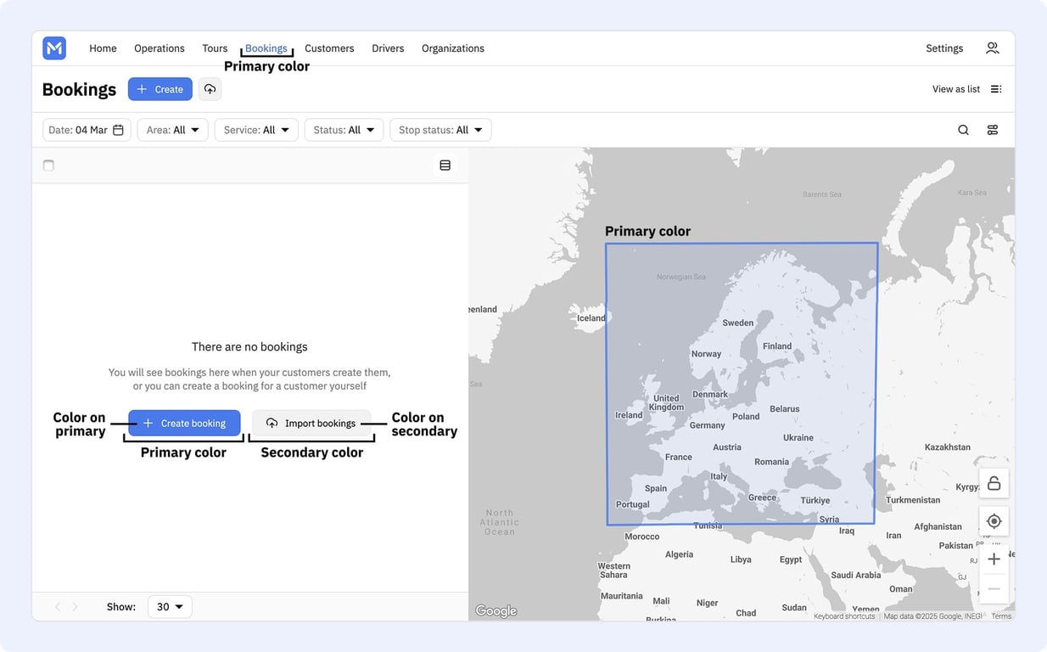Click the blue M app logo
1047x652 pixels.
(x=54, y=48)
